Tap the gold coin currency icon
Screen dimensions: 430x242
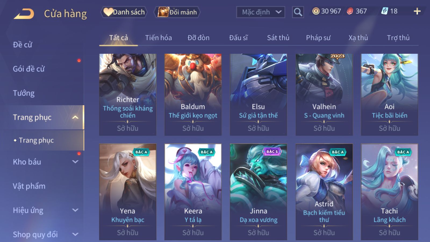(x=316, y=11)
